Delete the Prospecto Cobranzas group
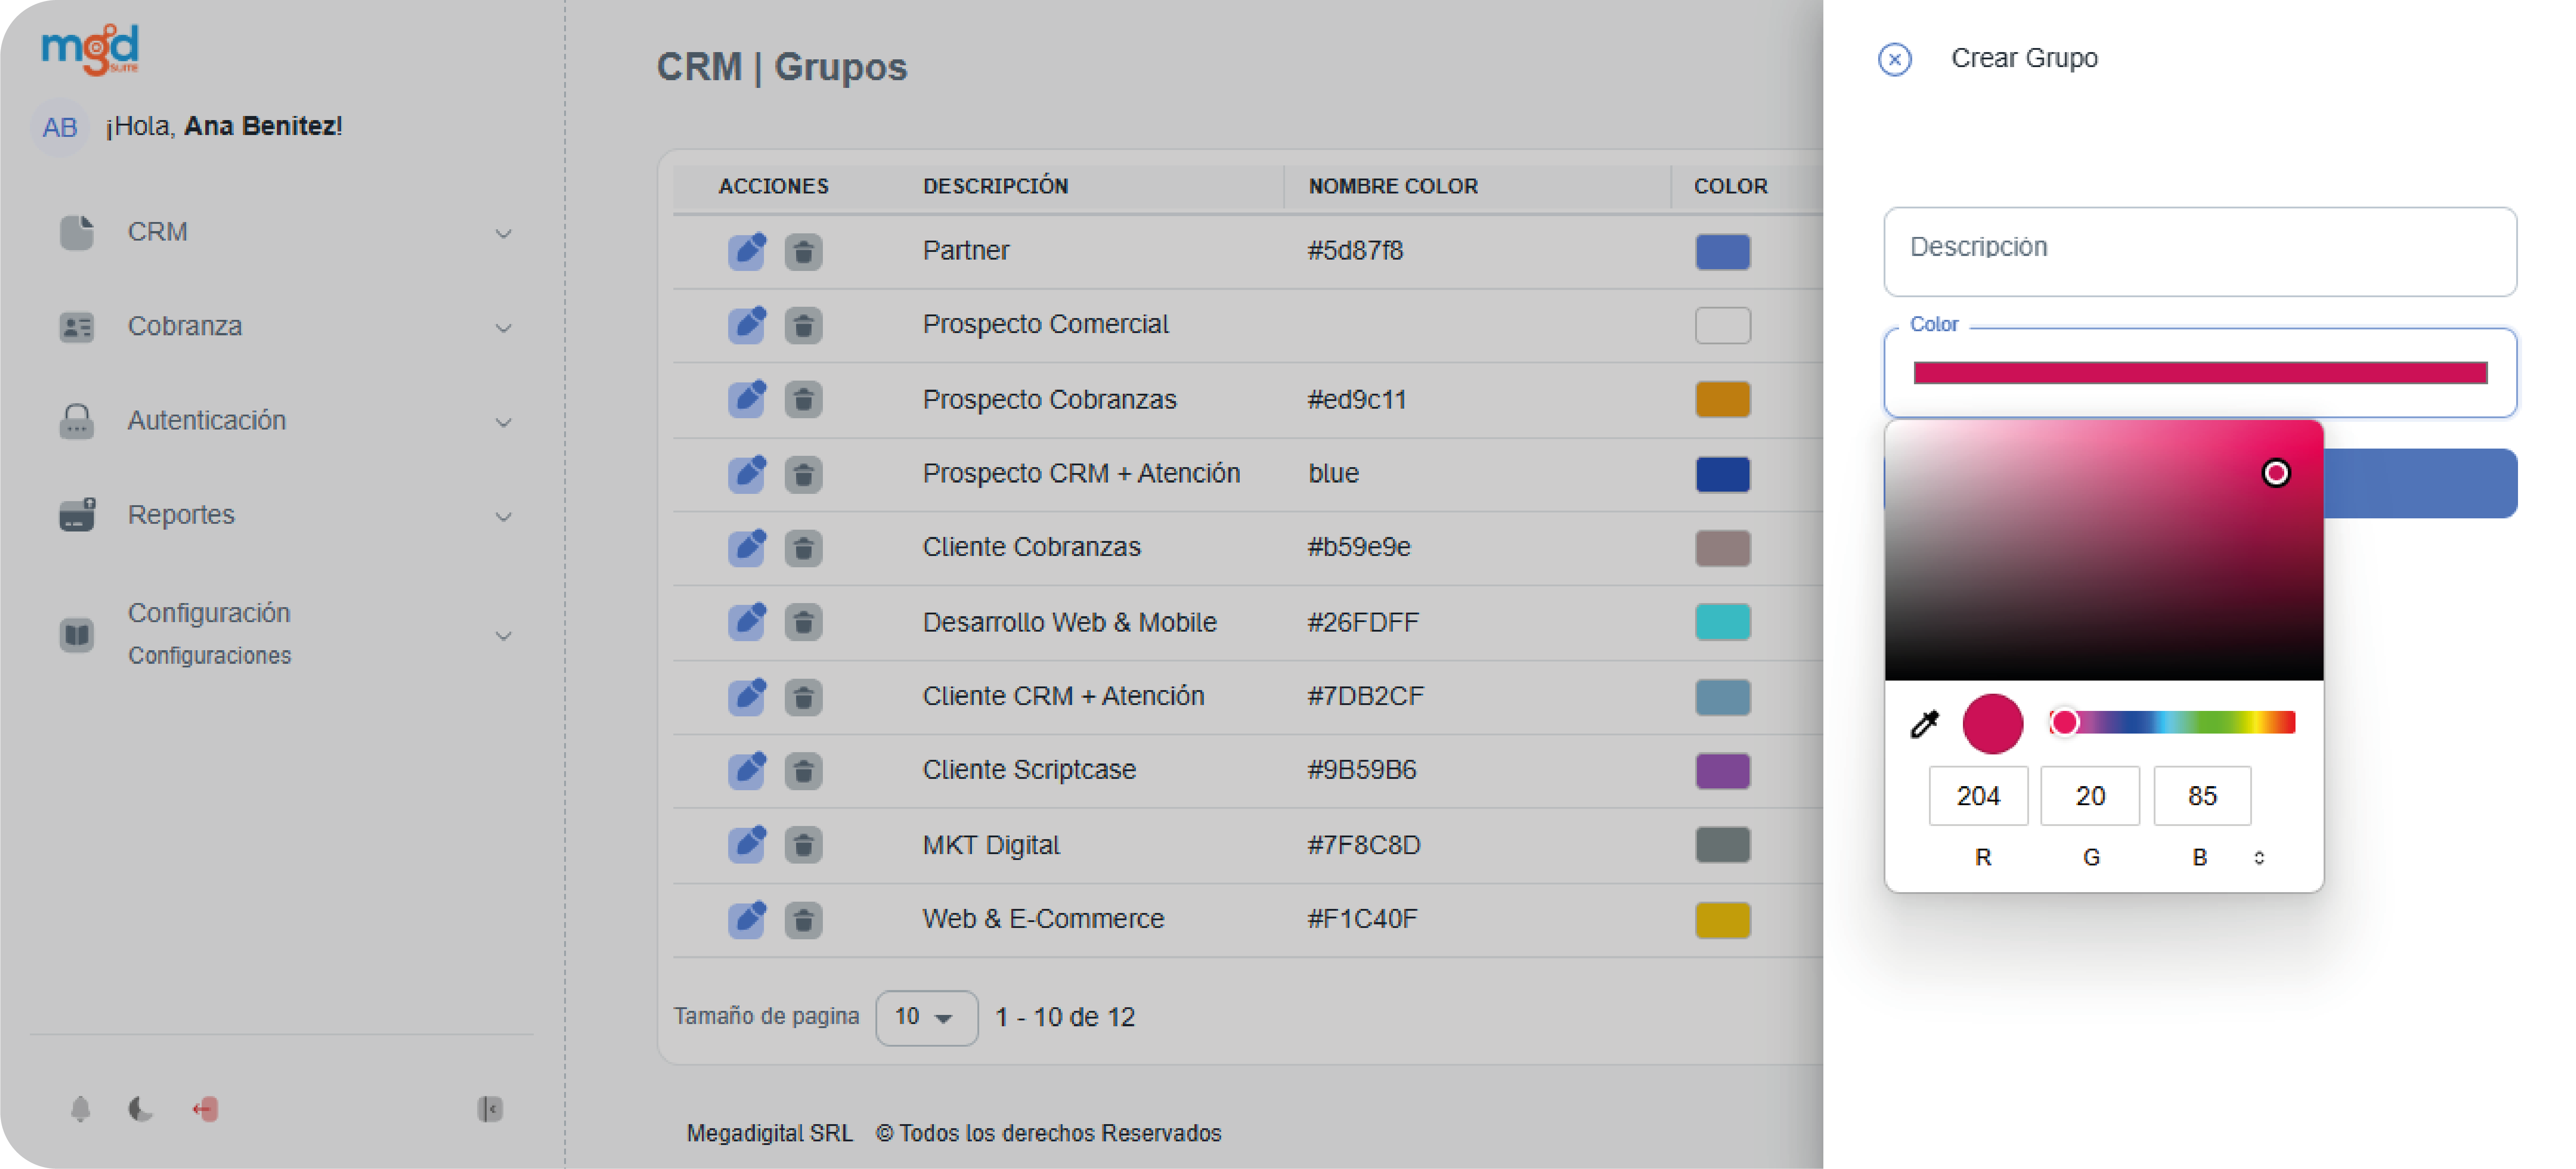 (802, 400)
